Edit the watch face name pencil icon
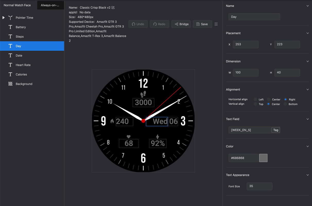 point(113,7)
